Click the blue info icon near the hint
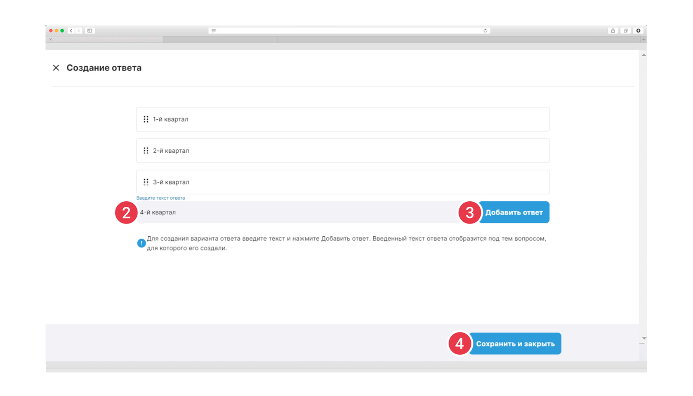This screenshot has height=396, width=693. point(141,243)
